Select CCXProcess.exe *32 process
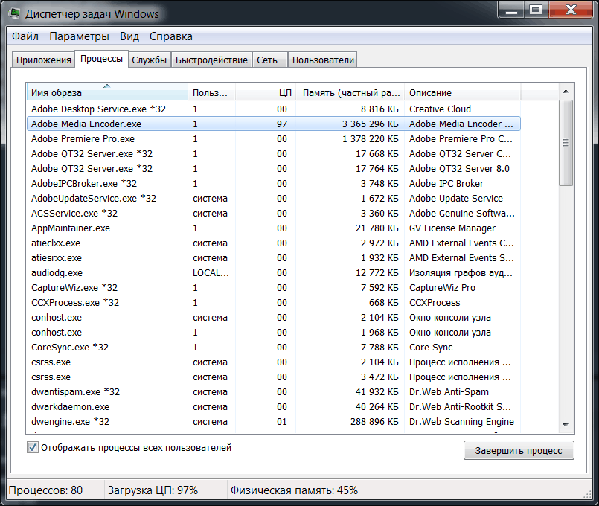This screenshot has height=506, width=599. click(274, 302)
